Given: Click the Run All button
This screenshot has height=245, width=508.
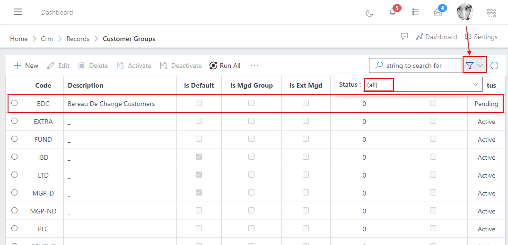Looking at the screenshot, I should coord(225,65).
